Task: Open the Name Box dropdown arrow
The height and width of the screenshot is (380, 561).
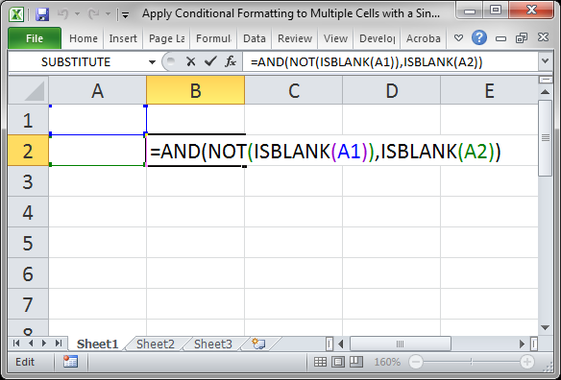Action: click(152, 62)
